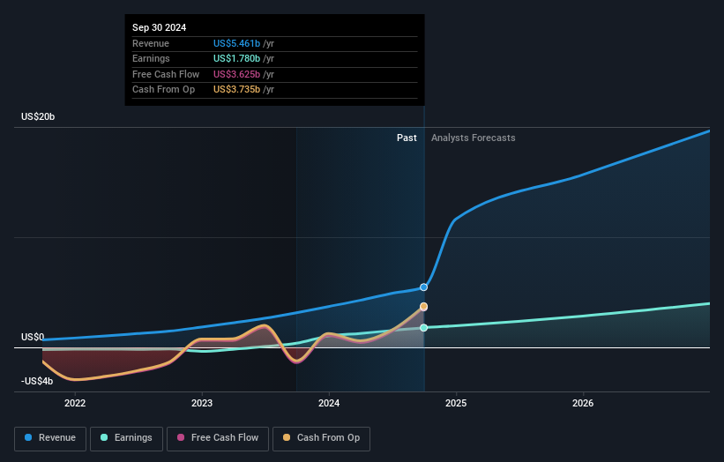The height and width of the screenshot is (462, 724).
Task: Toggle the Free Cash Flow legend series
Action: pyautogui.click(x=218, y=438)
